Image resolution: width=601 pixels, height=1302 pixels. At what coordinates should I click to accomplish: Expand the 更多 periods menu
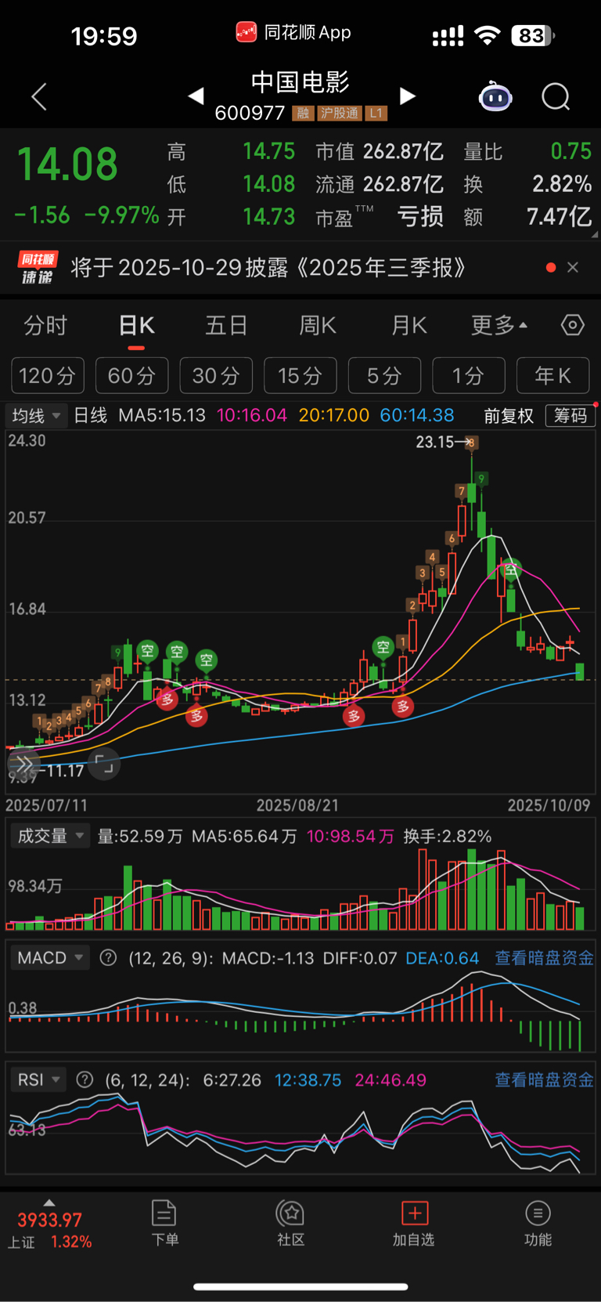tap(498, 326)
